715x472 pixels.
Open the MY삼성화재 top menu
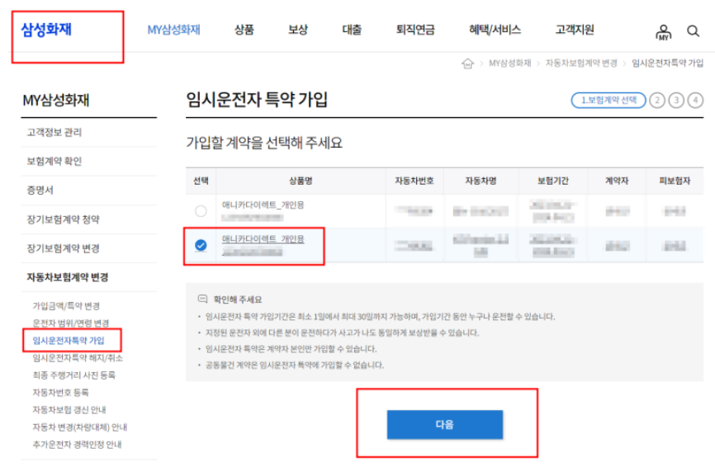click(x=173, y=30)
